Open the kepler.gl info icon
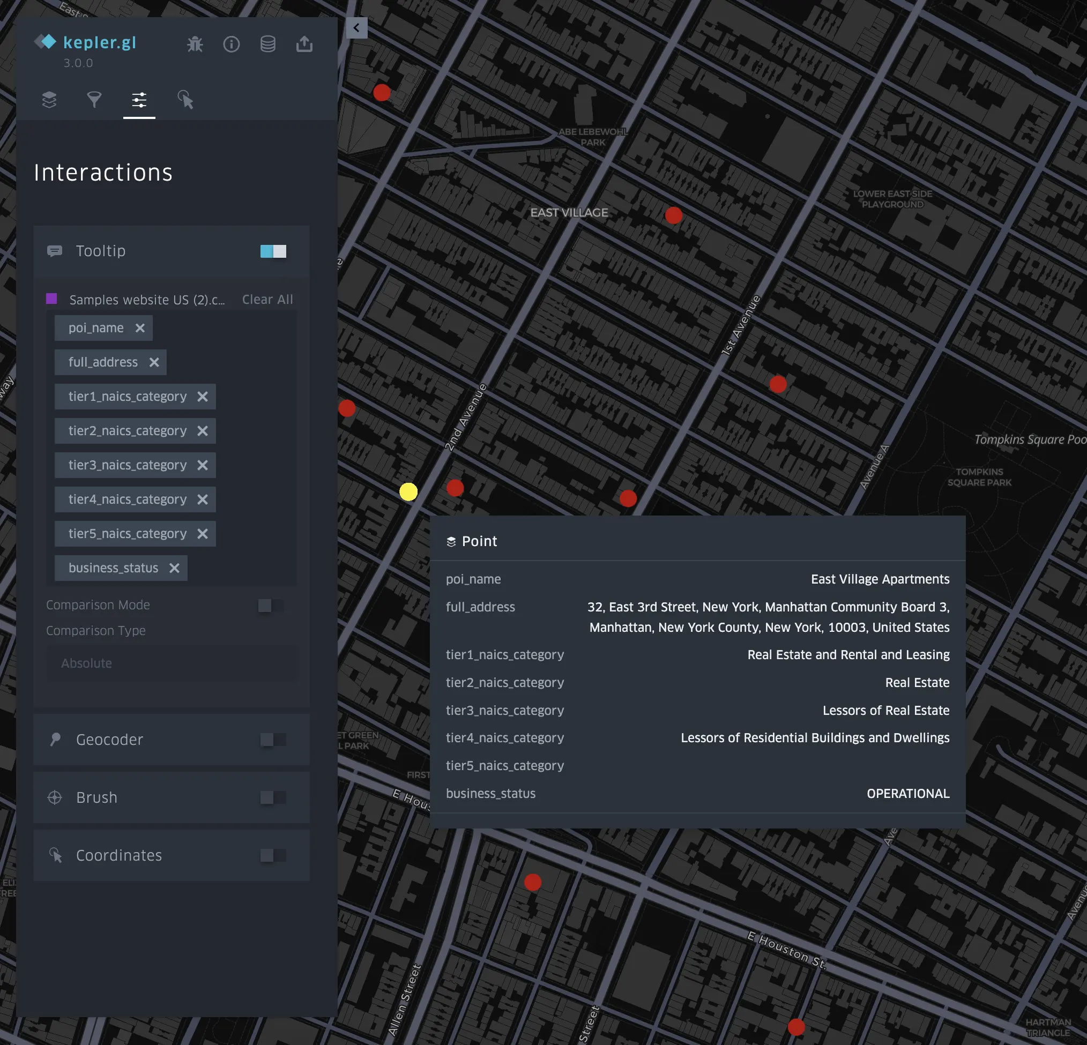The image size is (1087, 1045). 232,44
